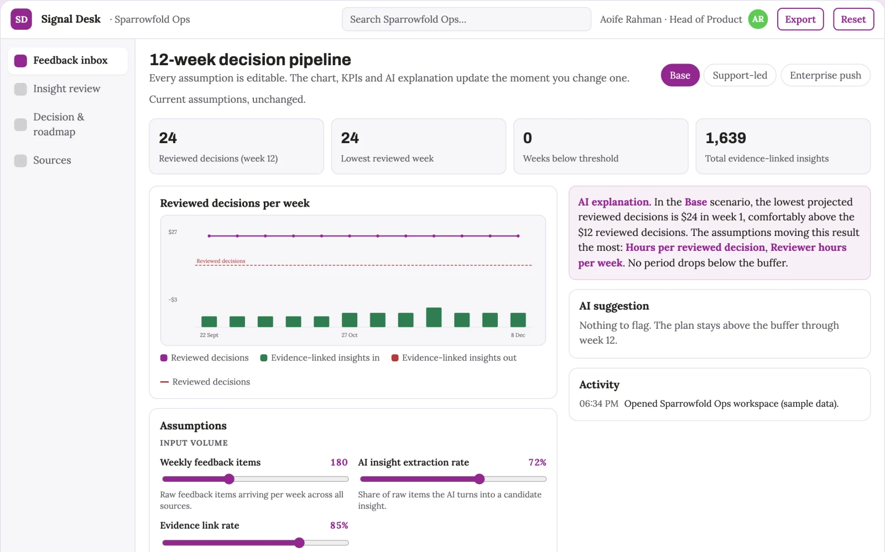Select the Base scenario

(680, 76)
